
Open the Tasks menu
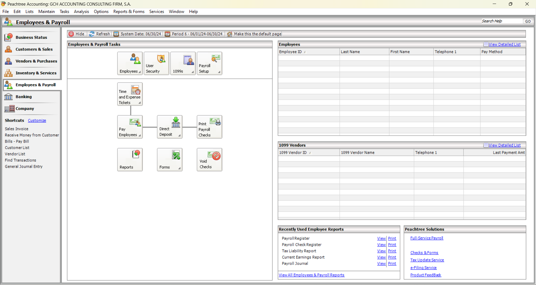[64, 11]
